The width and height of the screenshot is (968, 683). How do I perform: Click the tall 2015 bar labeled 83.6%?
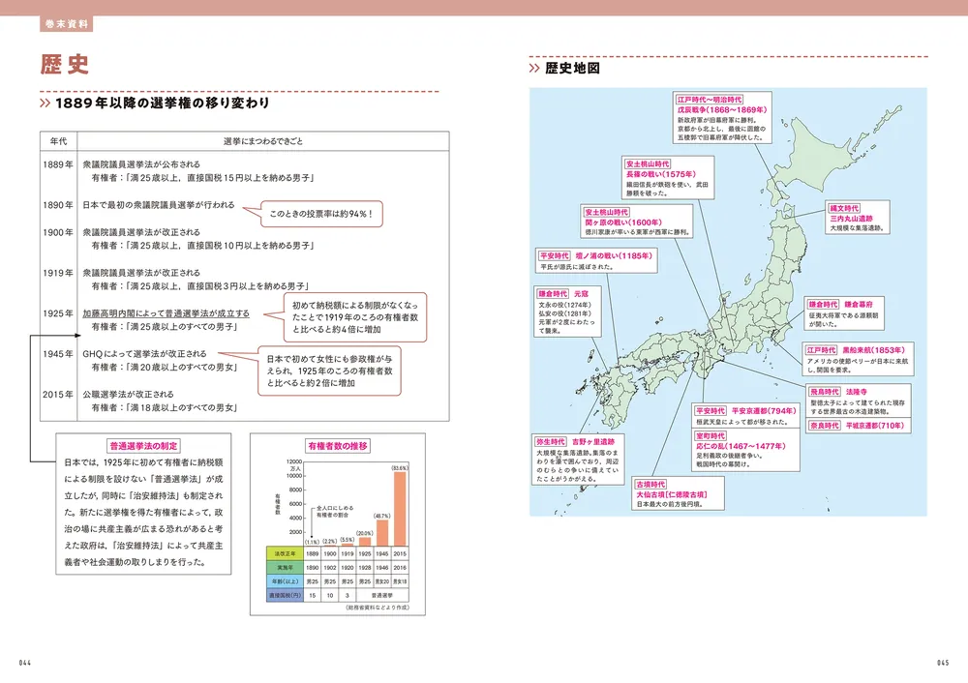[x=400, y=509]
